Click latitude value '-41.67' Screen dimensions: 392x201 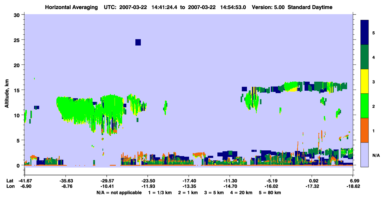(24, 181)
